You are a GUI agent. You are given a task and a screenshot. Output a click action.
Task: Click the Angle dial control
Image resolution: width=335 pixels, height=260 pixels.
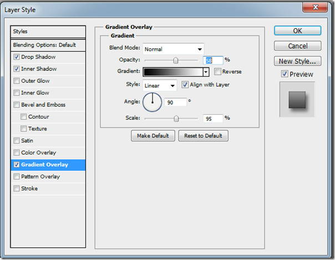click(x=152, y=102)
